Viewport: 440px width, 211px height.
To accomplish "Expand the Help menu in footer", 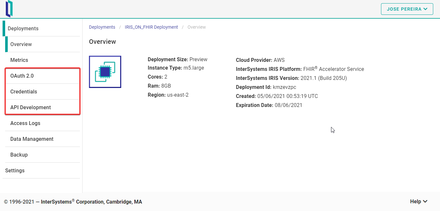I will click(419, 201).
